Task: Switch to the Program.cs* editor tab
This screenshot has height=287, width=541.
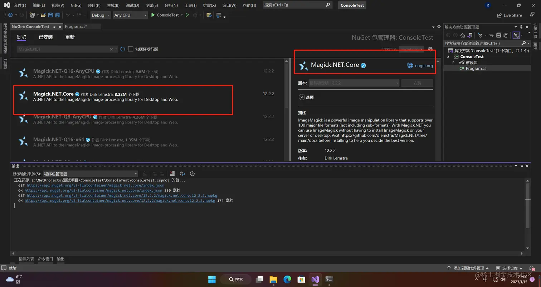Action: [76, 26]
